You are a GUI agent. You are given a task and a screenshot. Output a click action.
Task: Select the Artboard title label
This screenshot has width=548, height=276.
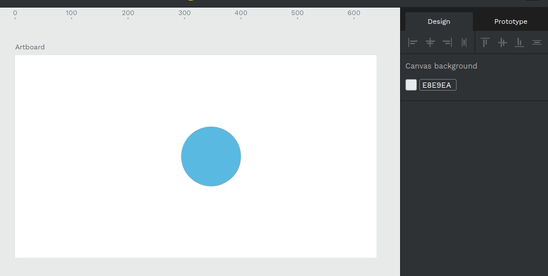(30, 47)
